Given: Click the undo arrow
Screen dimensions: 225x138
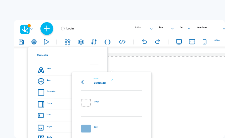Looking at the screenshot, I should click(145, 42).
